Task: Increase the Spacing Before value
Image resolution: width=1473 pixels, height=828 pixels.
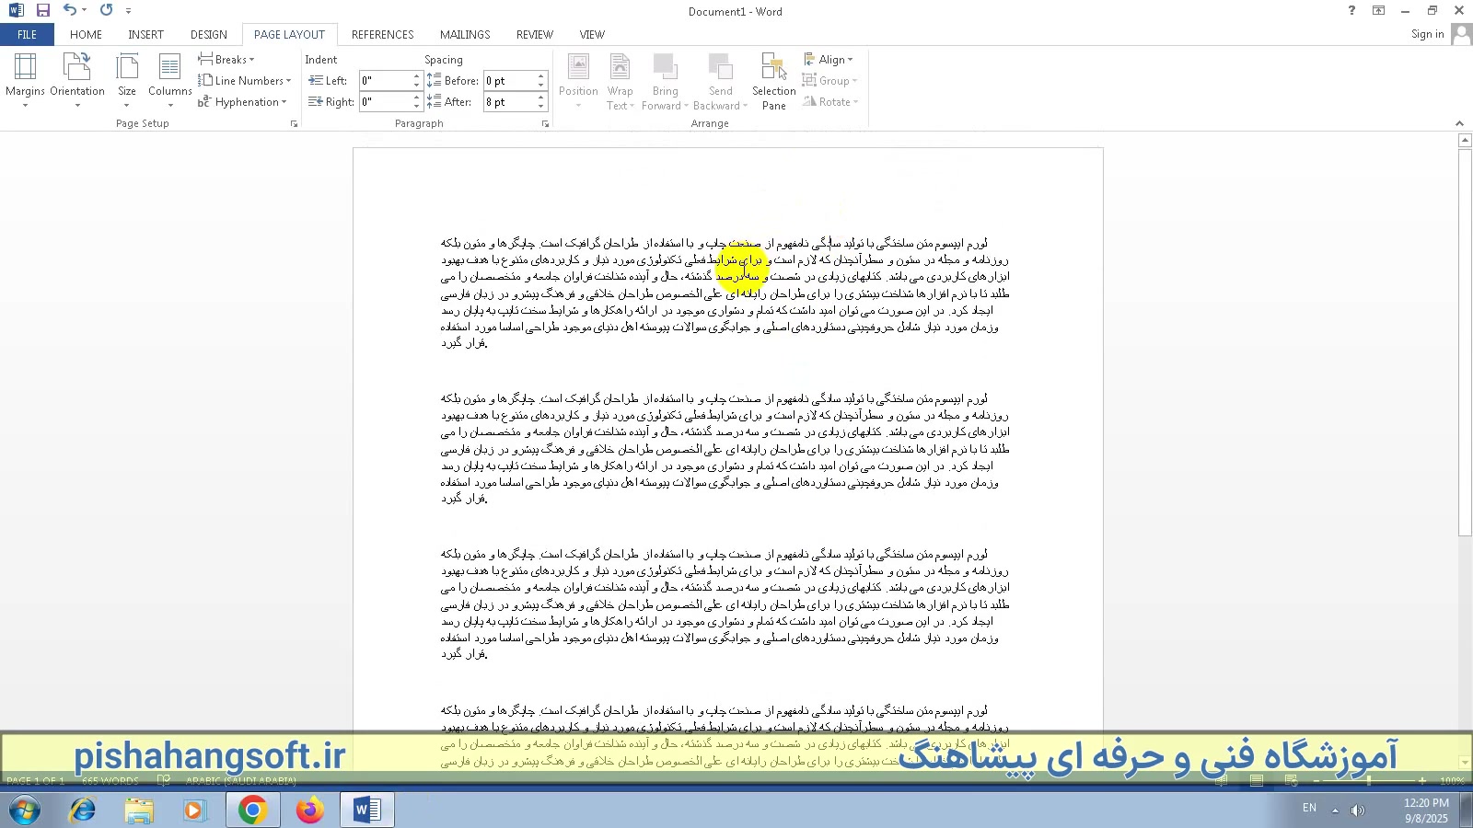Action: (541, 76)
